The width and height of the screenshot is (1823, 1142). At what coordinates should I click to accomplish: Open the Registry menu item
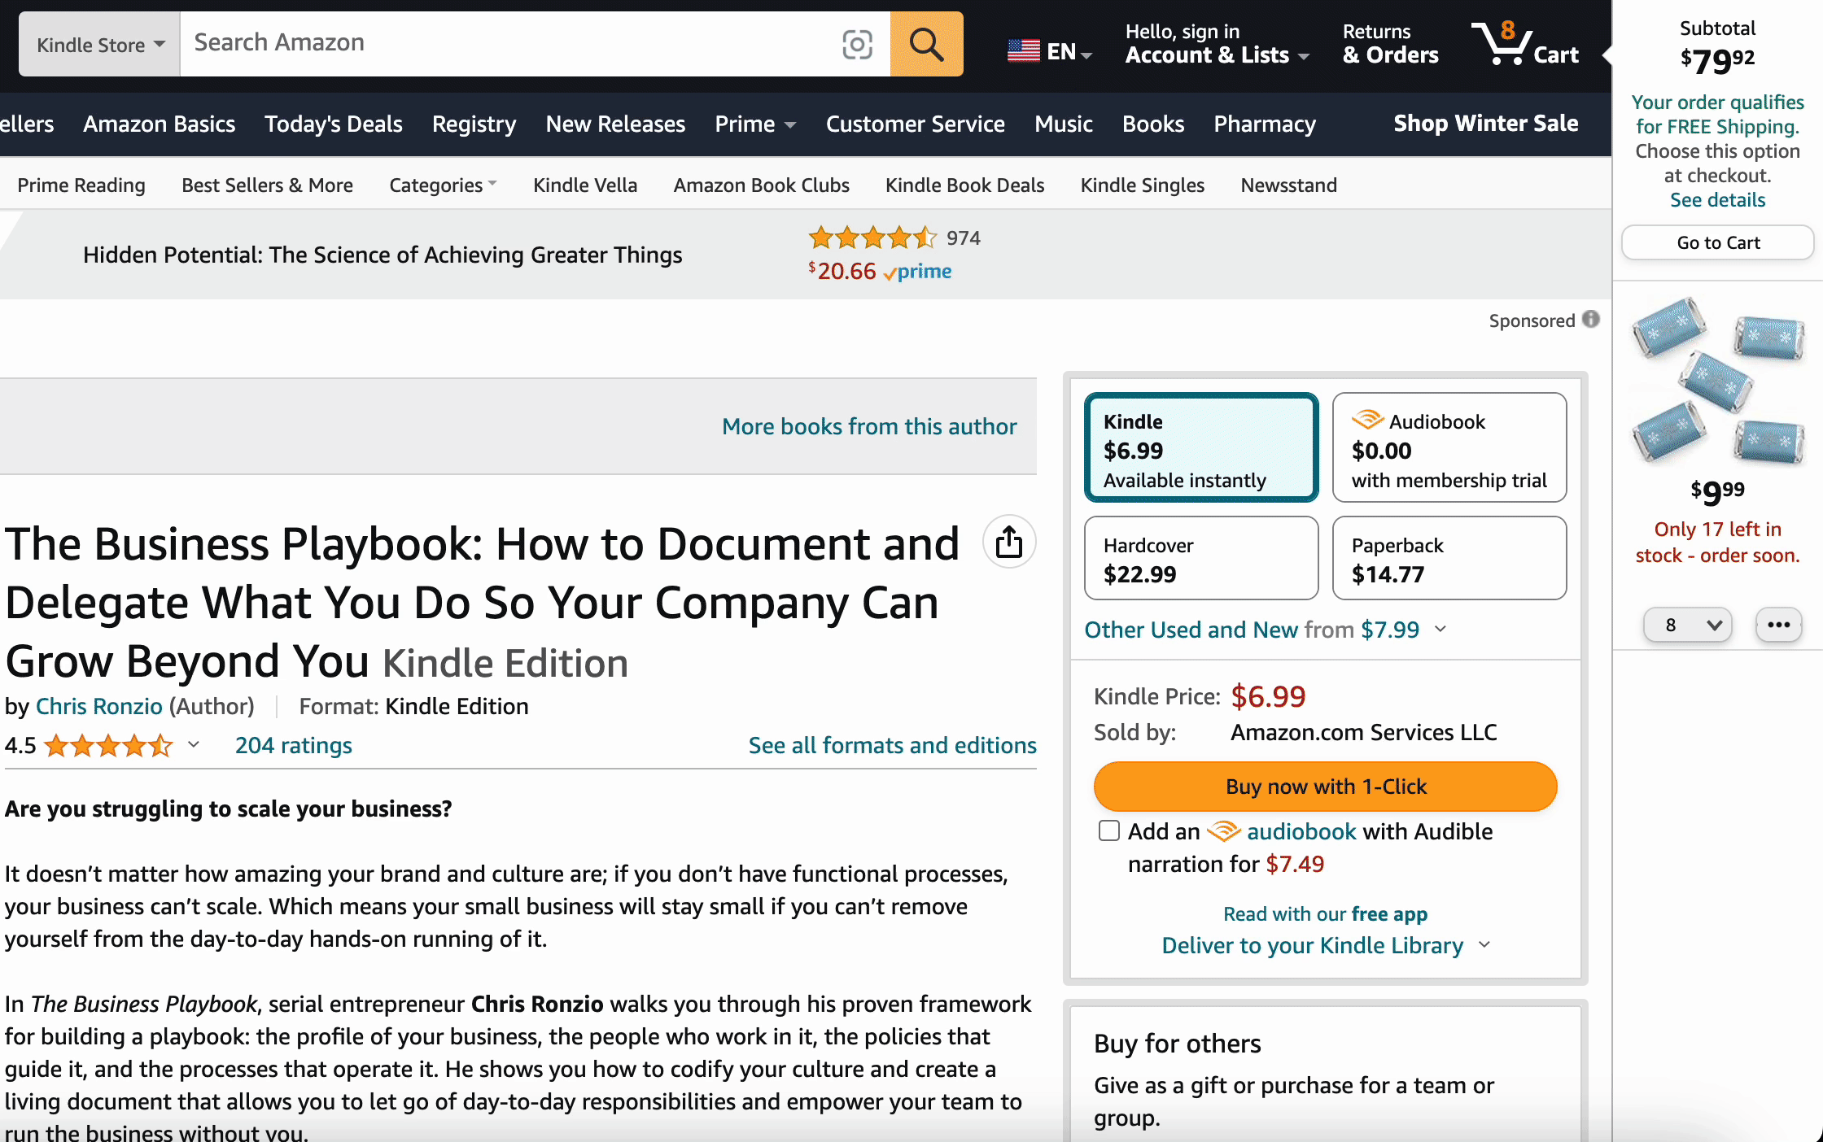click(x=474, y=124)
